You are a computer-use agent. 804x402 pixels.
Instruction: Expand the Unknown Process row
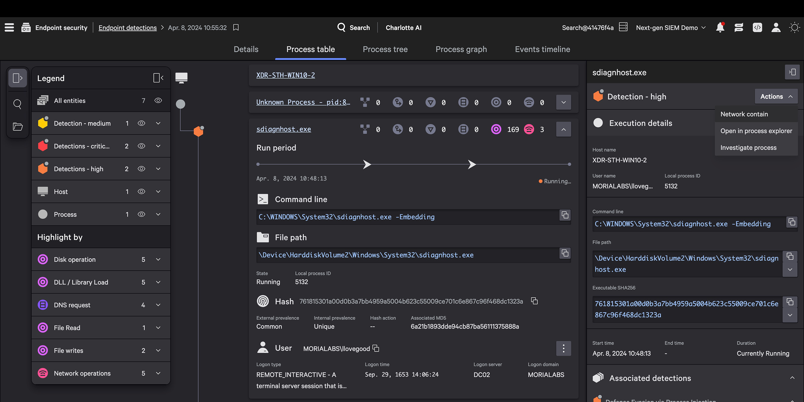(563, 102)
